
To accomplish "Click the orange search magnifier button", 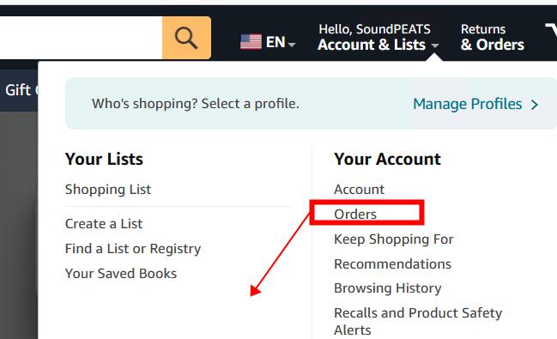I will pos(186,38).
